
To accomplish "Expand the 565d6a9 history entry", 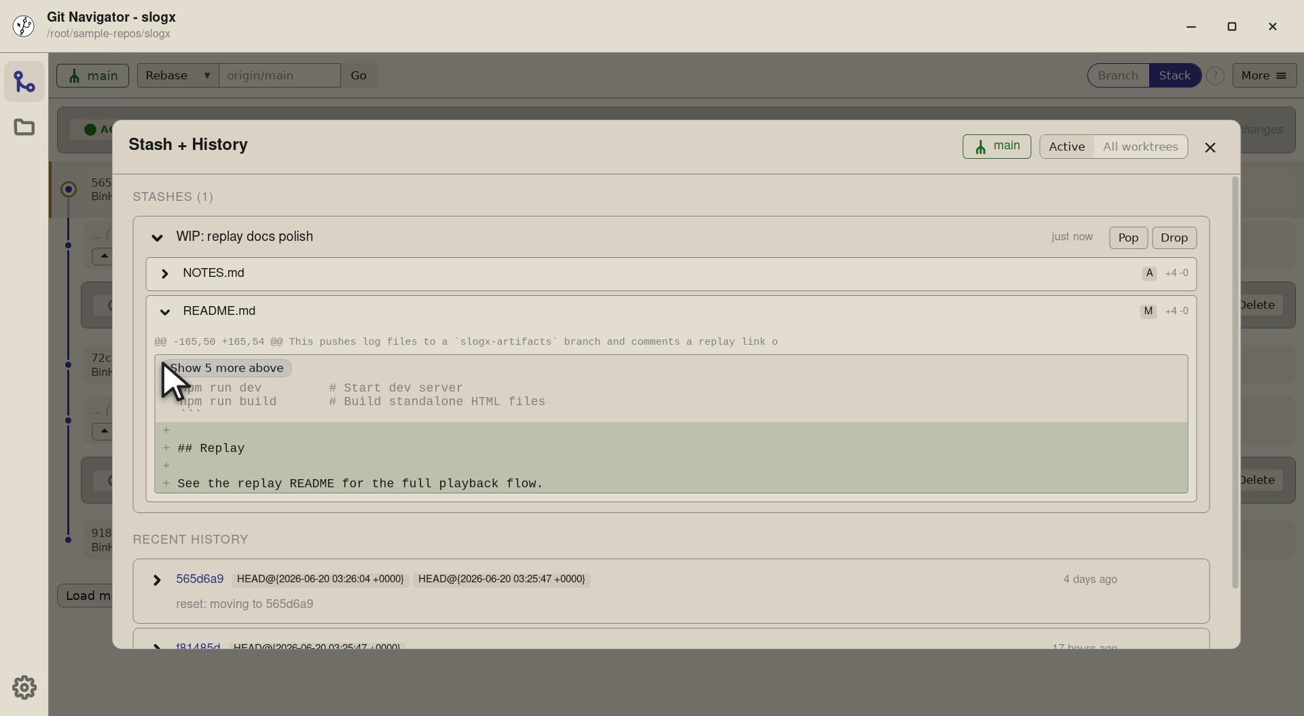I will point(157,580).
